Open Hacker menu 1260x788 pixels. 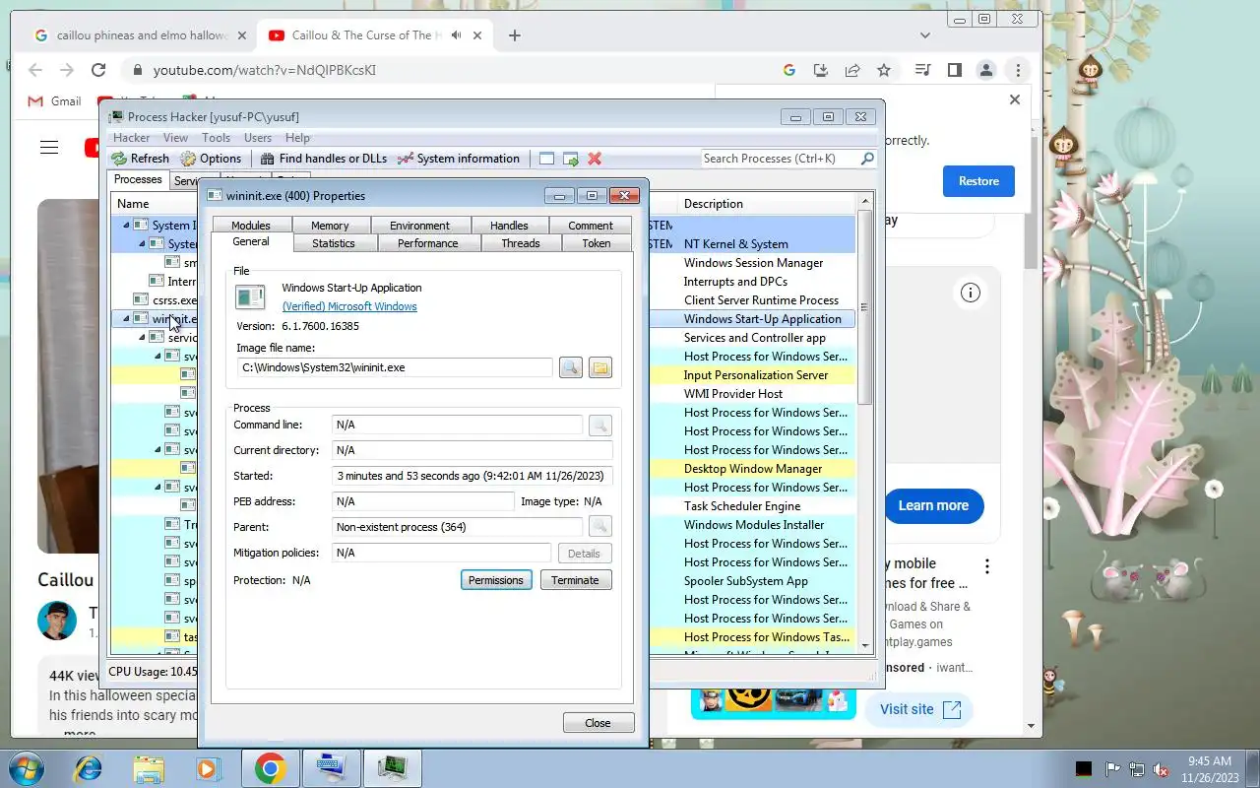click(x=132, y=138)
